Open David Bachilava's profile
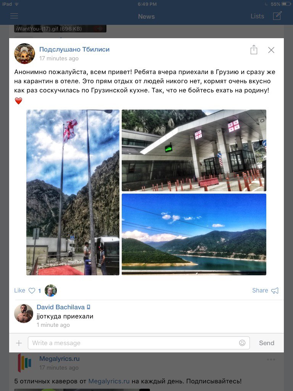293x391 pixels. click(x=61, y=307)
